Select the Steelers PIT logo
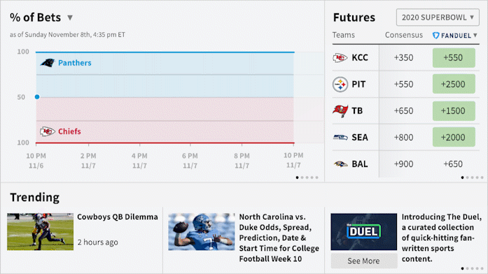 click(x=340, y=84)
